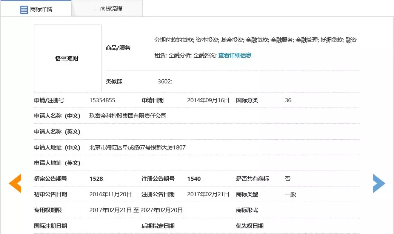Click international class value 36
This screenshot has height=234, width=394.
[288, 100]
